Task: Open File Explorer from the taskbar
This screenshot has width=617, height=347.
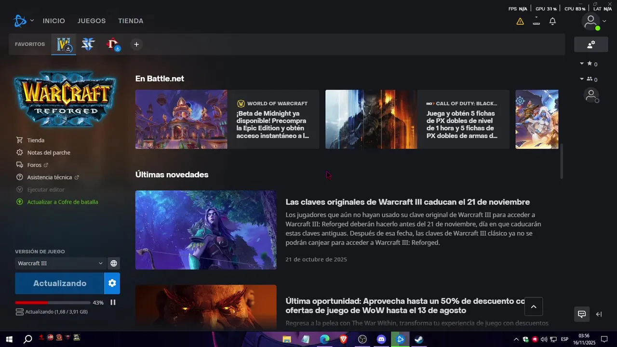Action: point(287,339)
